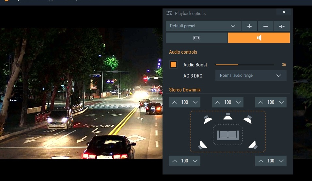This screenshot has height=181, width=312.
Task: Increase the rear left channel level
Action: (175, 161)
